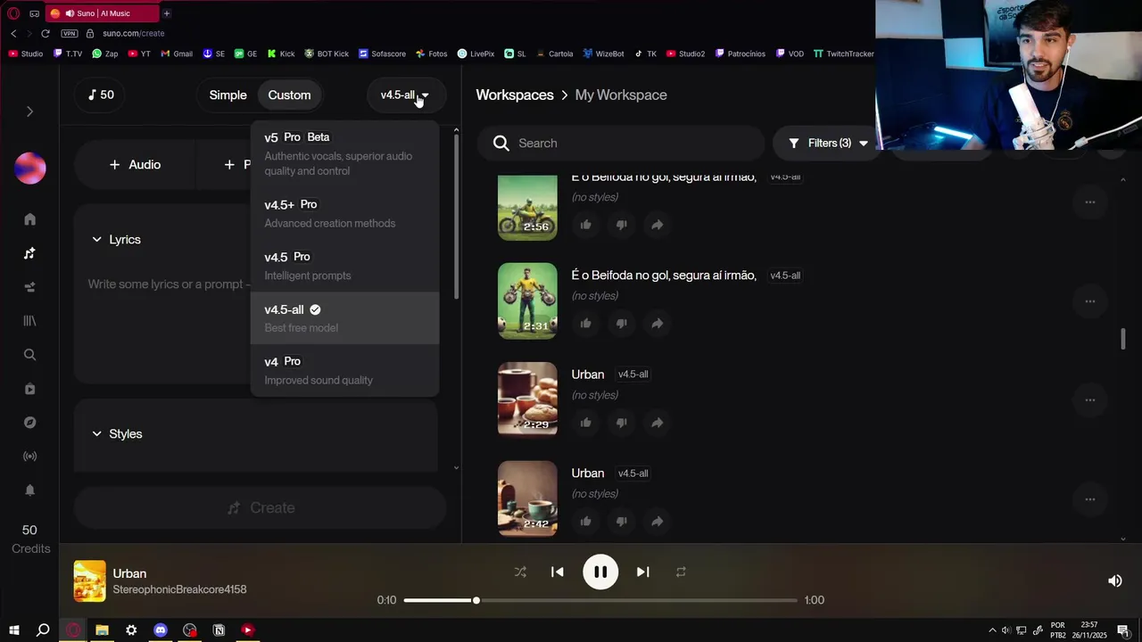Share the 2:31 Beifoda song
The height and width of the screenshot is (642, 1142).
pos(657,324)
